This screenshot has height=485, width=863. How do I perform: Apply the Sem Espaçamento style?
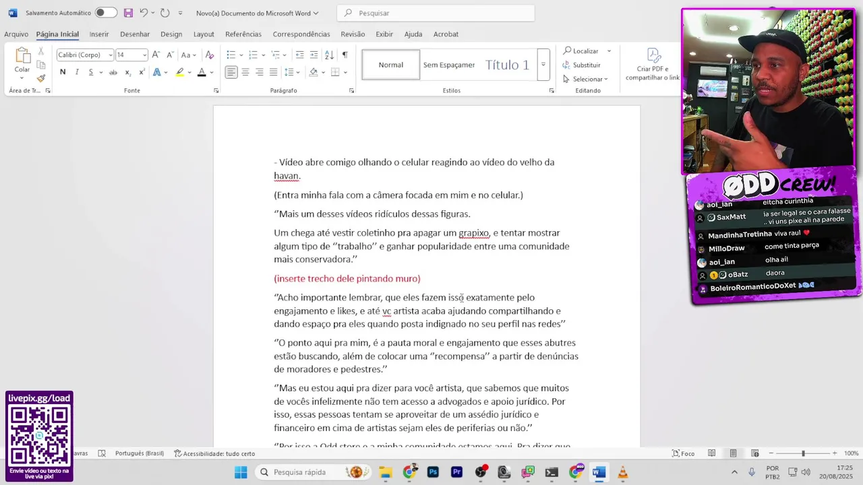(449, 65)
